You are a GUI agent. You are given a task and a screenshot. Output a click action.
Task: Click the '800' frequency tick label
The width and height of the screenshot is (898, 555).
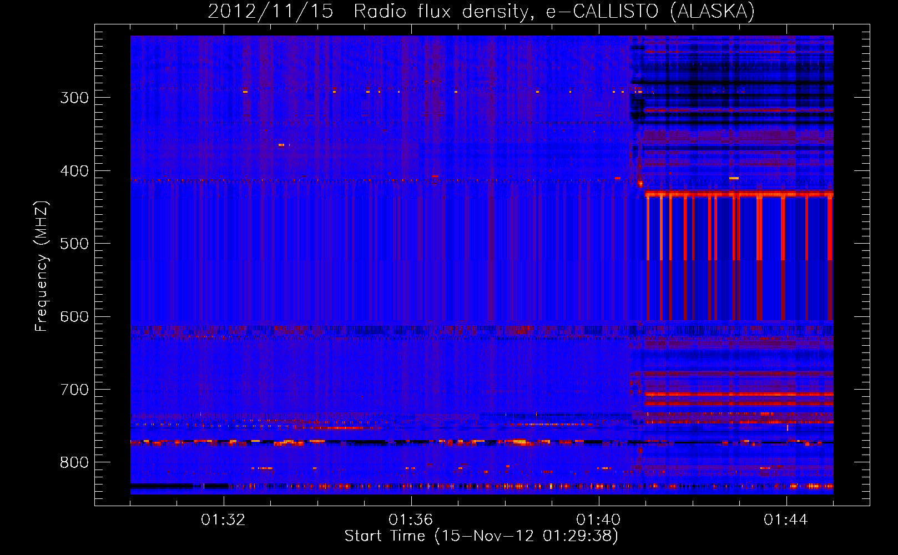[x=74, y=463]
